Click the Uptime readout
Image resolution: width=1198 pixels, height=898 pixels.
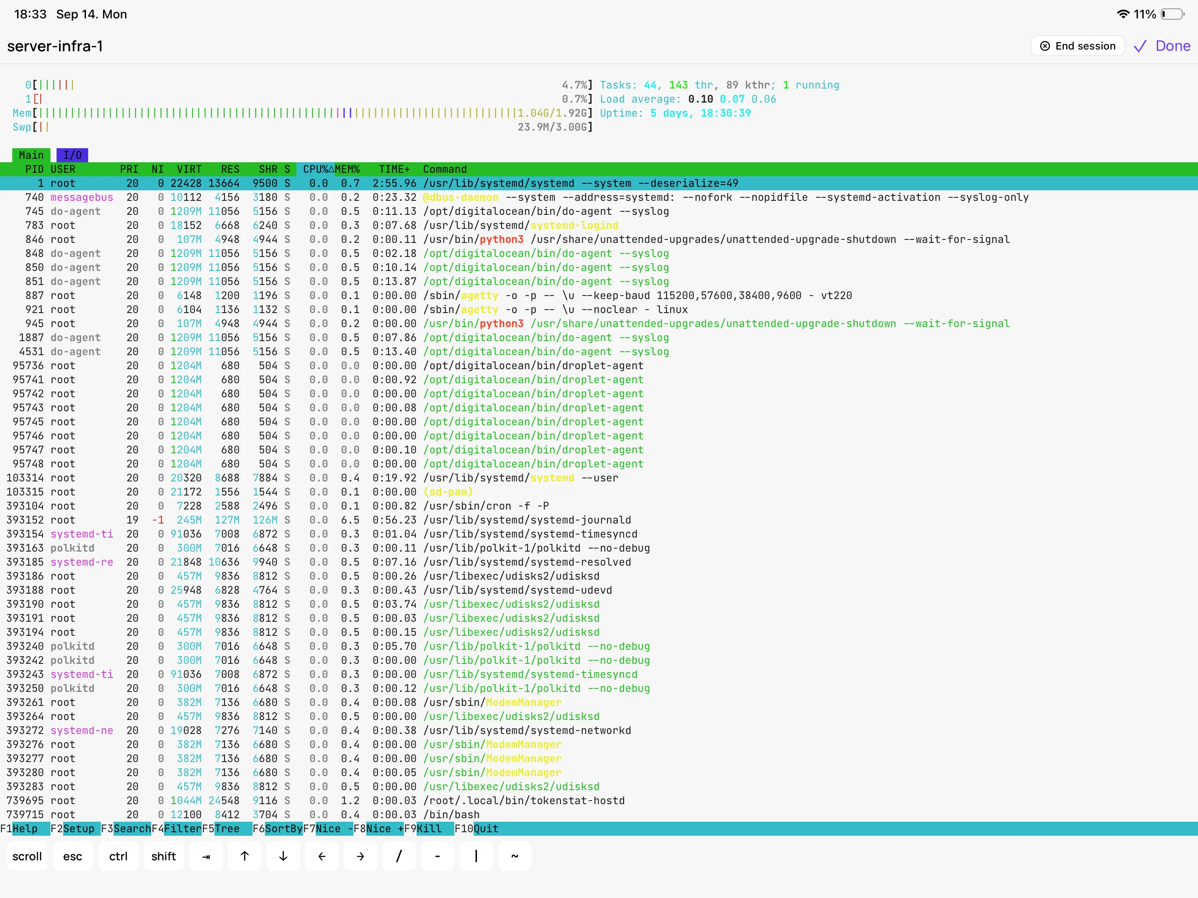point(675,113)
